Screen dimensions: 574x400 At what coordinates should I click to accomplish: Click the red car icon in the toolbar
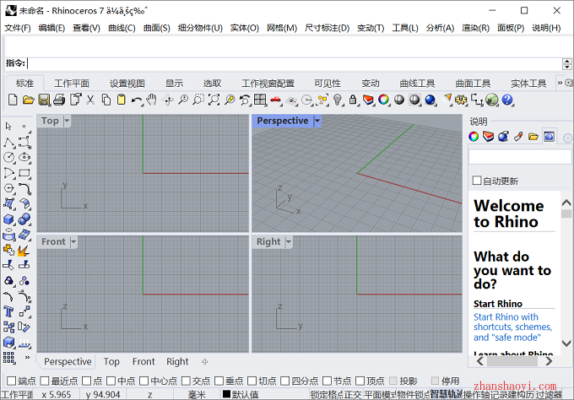click(275, 100)
